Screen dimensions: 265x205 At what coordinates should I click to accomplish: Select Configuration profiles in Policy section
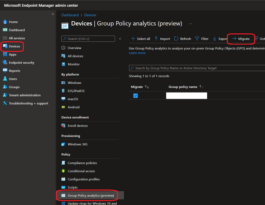pyautogui.click(x=83, y=179)
